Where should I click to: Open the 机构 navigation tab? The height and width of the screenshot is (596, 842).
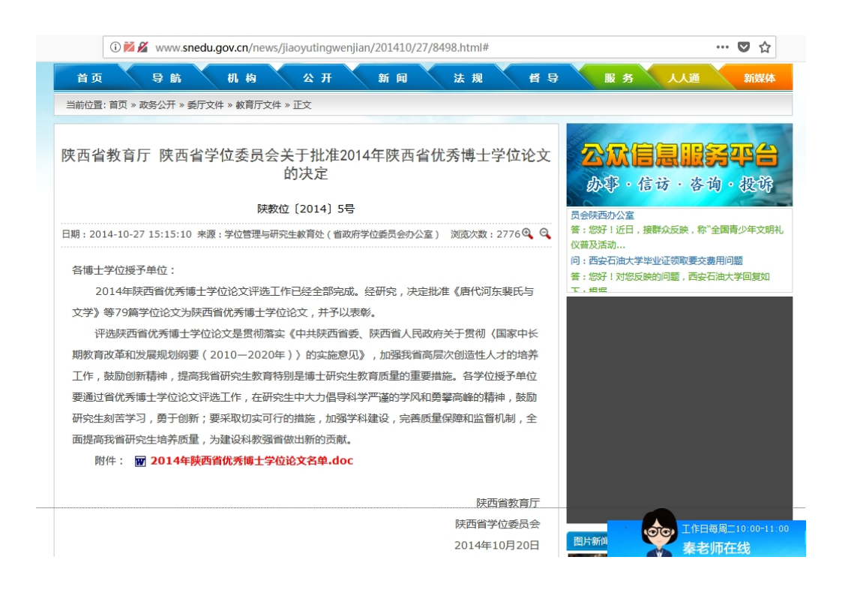click(x=241, y=78)
